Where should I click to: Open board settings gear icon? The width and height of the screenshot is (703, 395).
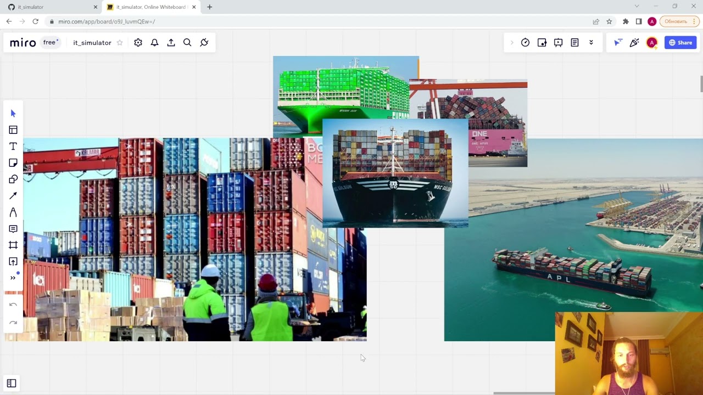pyautogui.click(x=138, y=43)
